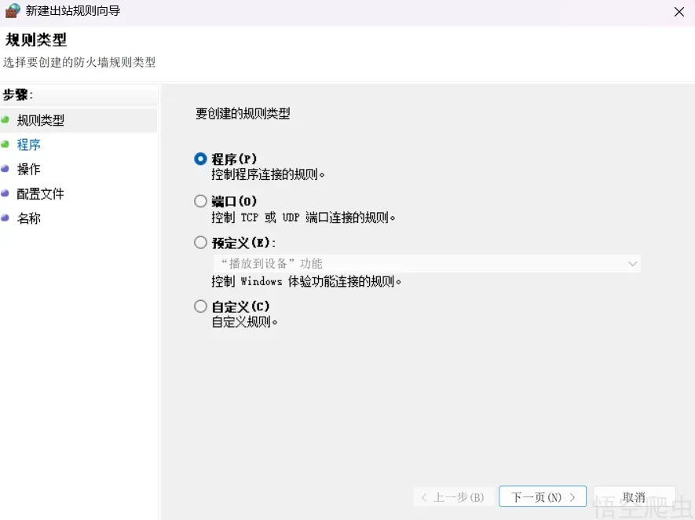
Task: Click the purple bullet beside 操作
Action: point(5,169)
